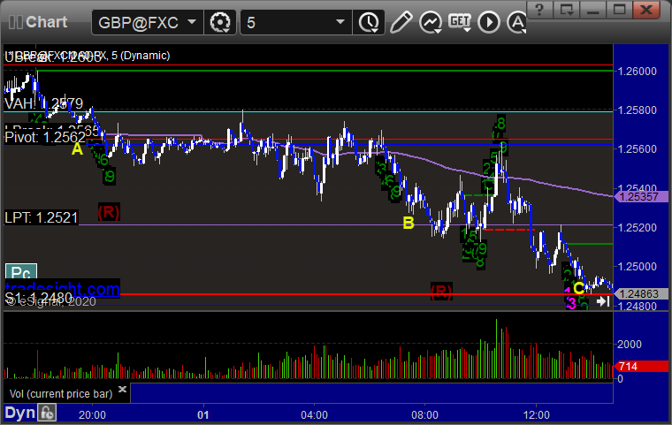Jump to latest bar arrow icon

coord(603,301)
